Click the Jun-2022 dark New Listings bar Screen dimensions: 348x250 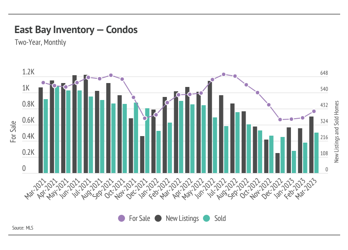point(210,127)
